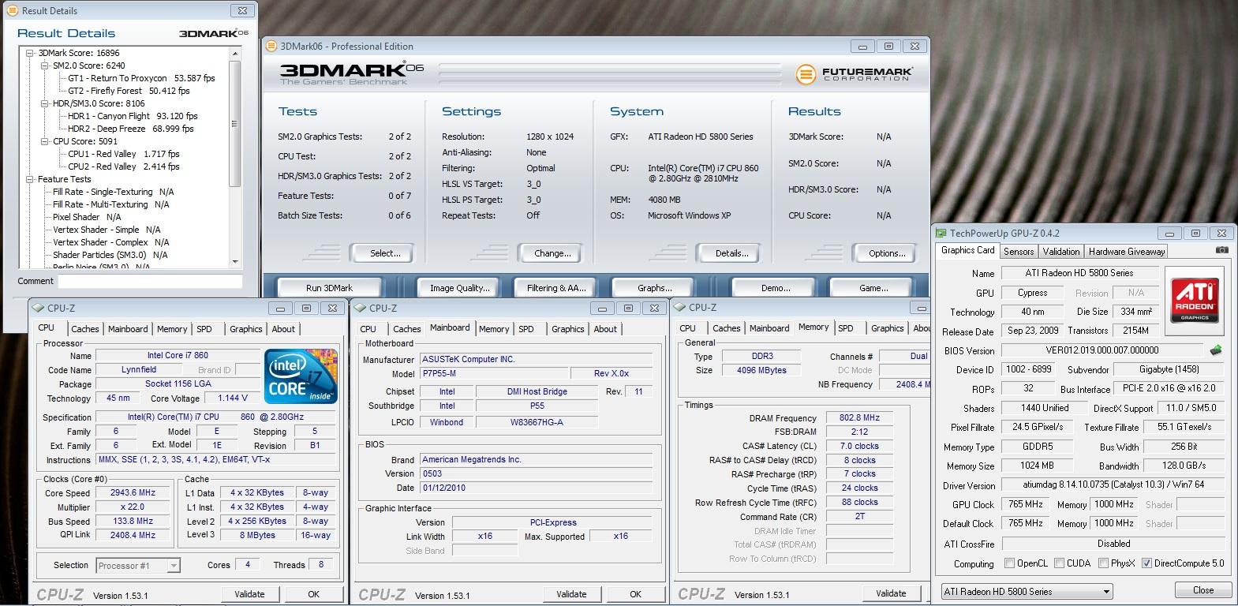The height and width of the screenshot is (606, 1238).
Task: Open the Hardware Giveaway tab
Action: tap(1127, 252)
